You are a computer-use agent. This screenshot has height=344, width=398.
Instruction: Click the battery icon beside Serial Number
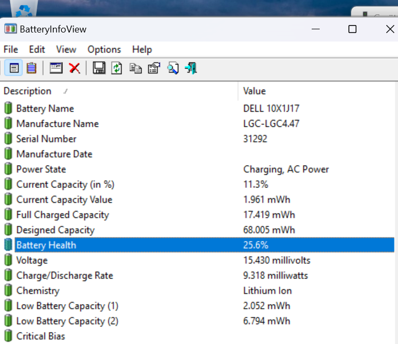coord(8,138)
